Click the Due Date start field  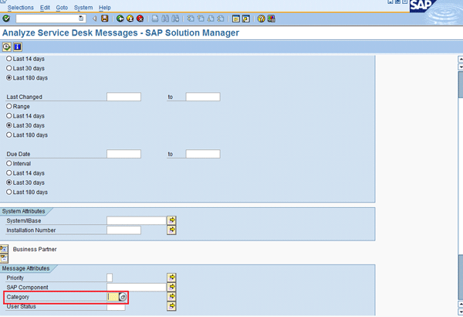(x=123, y=154)
